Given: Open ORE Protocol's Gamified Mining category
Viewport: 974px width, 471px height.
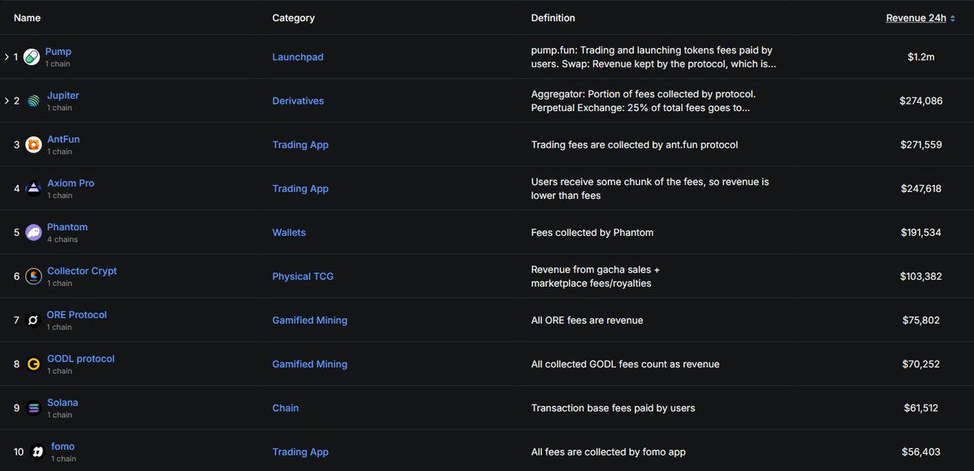Looking at the screenshot, I should point(310,319).
